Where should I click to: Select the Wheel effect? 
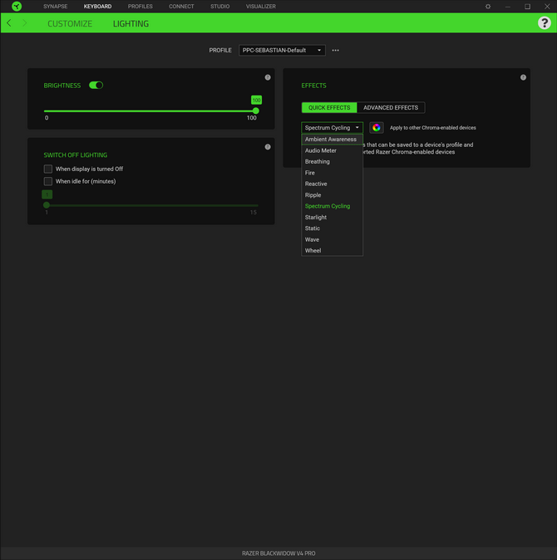click(x=332, y=250)
